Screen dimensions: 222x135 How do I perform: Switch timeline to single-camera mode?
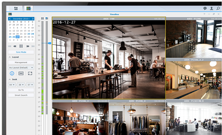pos(47,18)
